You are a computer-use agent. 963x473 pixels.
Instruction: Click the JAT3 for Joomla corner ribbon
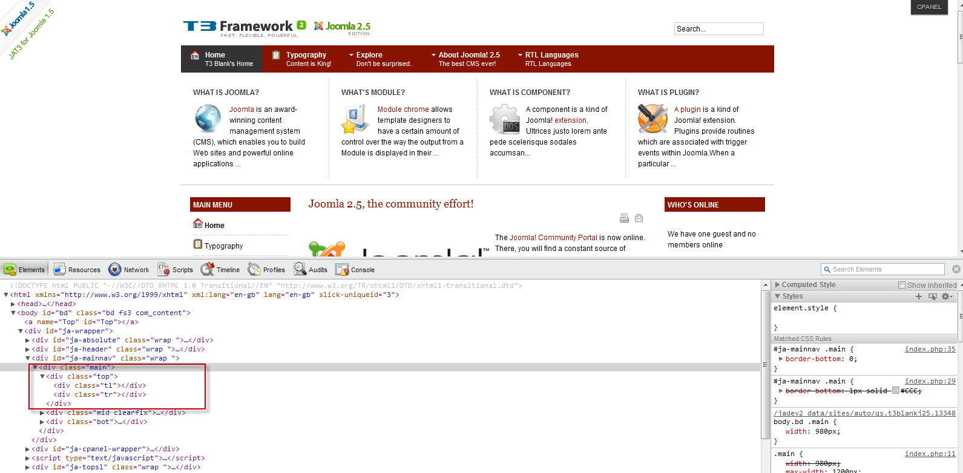(x=27, y=30)
